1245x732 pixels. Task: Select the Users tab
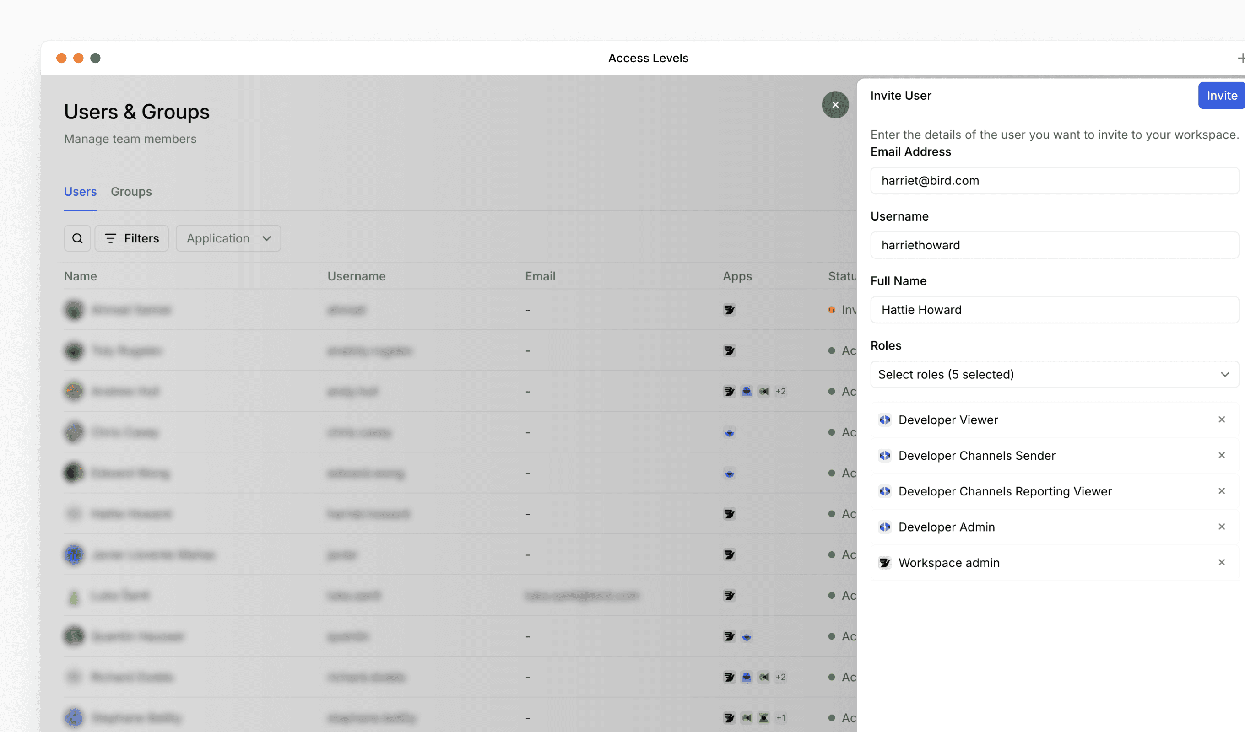(x=80, y=192)
